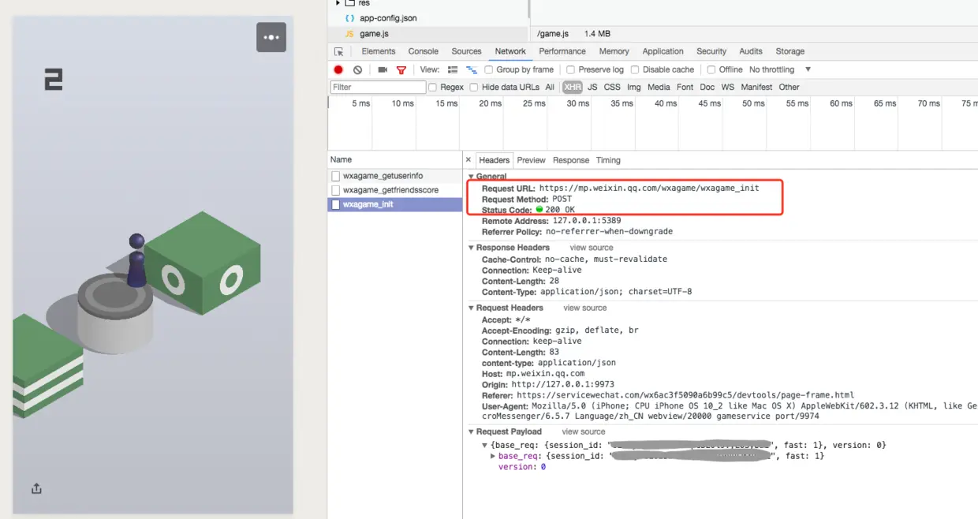Open the Preview tab of the request
Screen dimensions: 978x519
coord(531,160)
